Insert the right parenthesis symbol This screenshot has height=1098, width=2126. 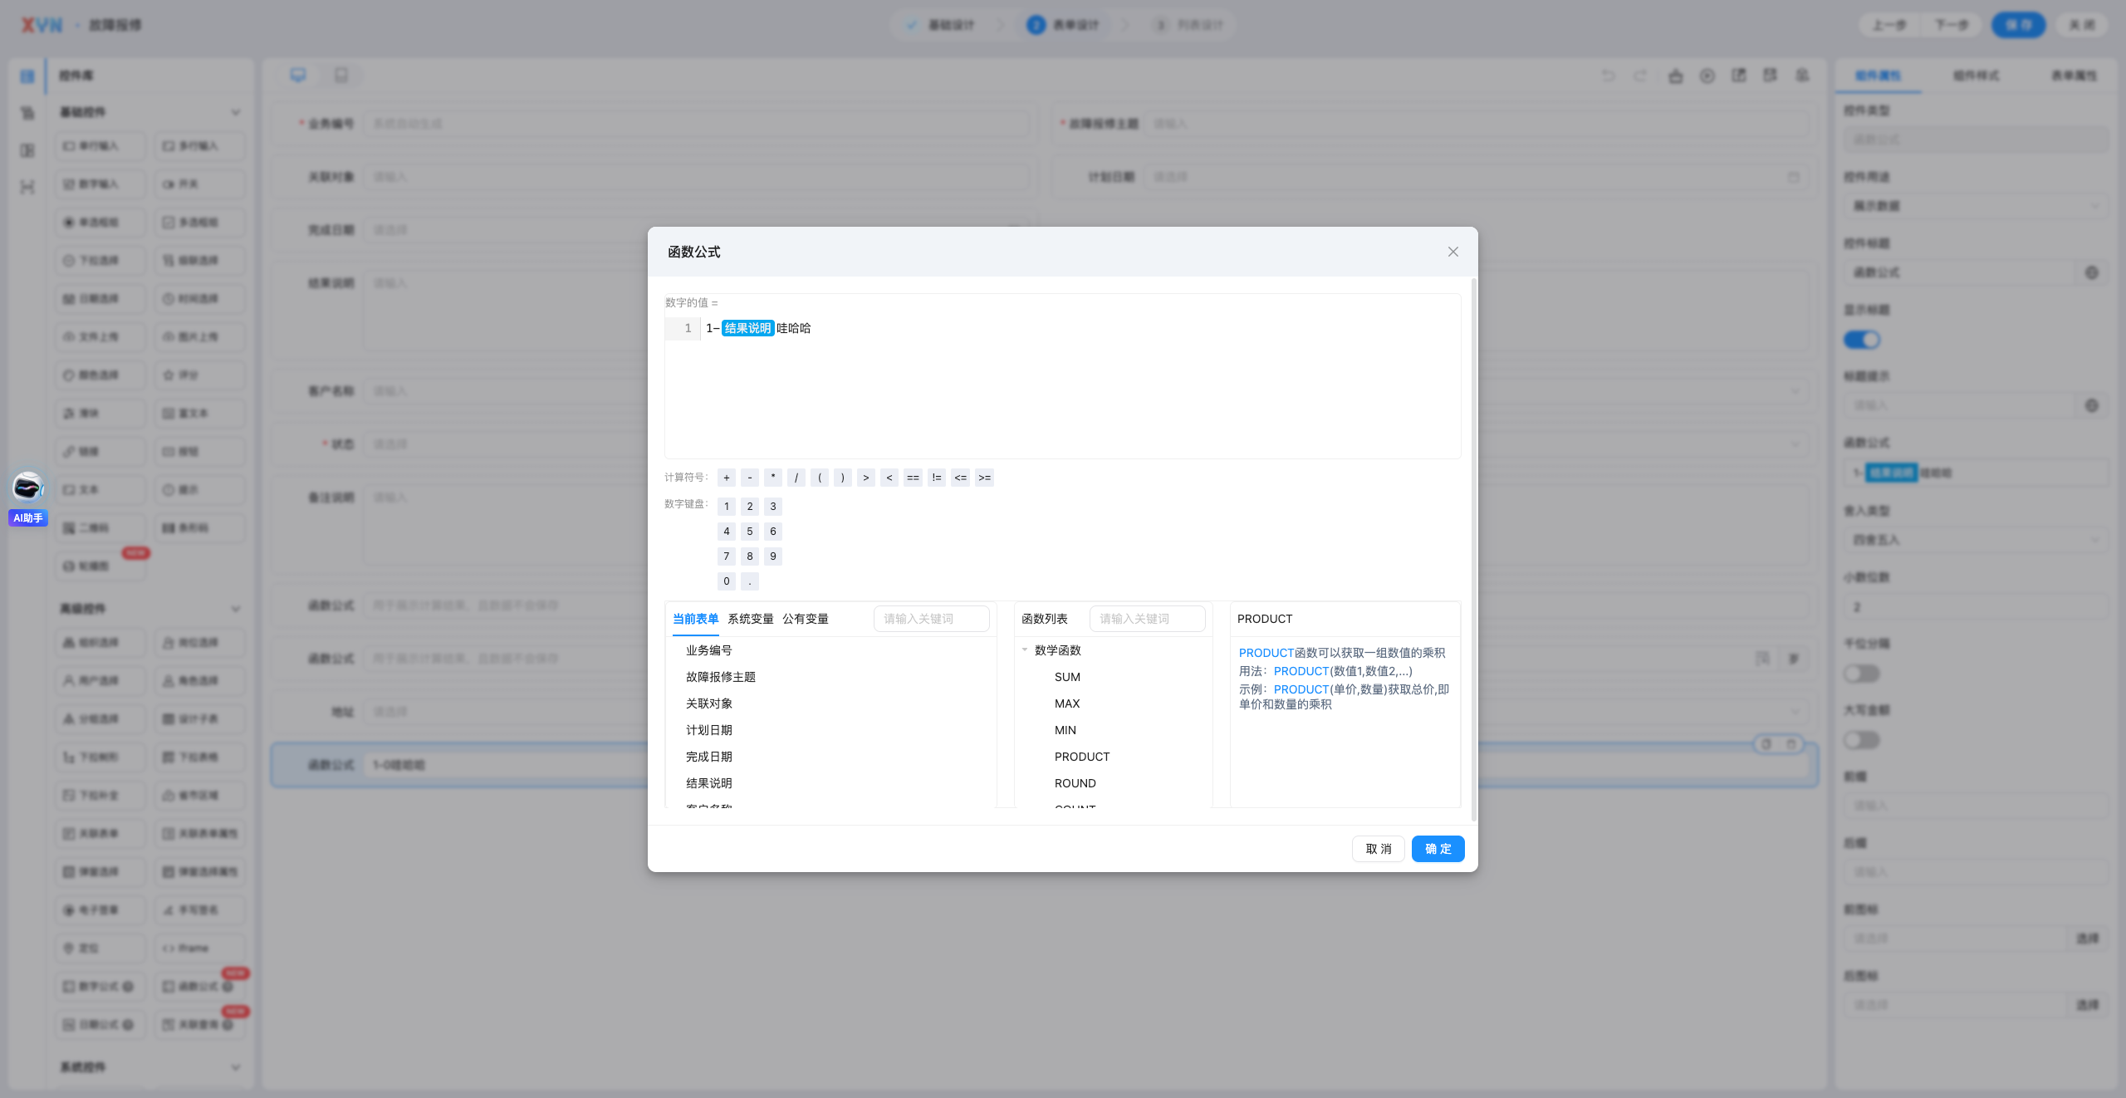843,478
